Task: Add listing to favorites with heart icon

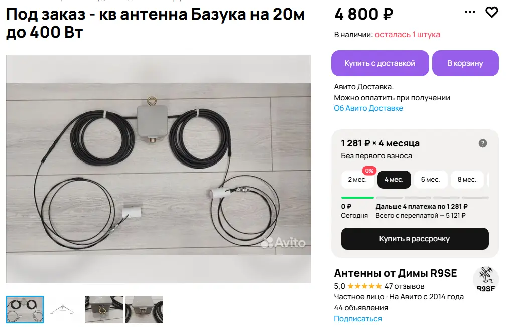Action: click(x=492, y=12)
